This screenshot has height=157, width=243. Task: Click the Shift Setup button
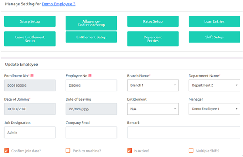tap(214, 37)
